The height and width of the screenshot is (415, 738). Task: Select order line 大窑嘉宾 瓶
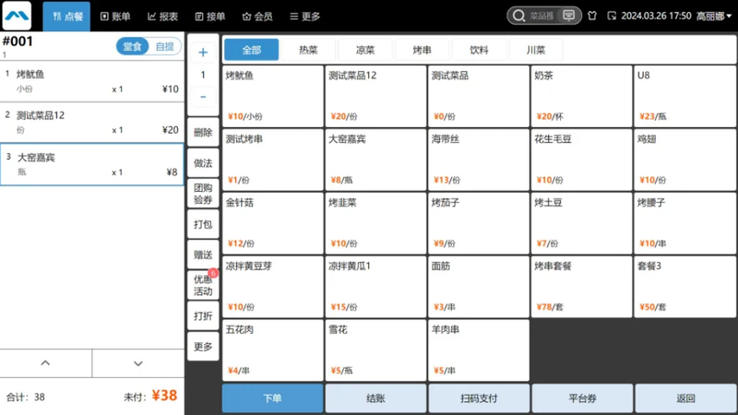[x=91, y=164]
